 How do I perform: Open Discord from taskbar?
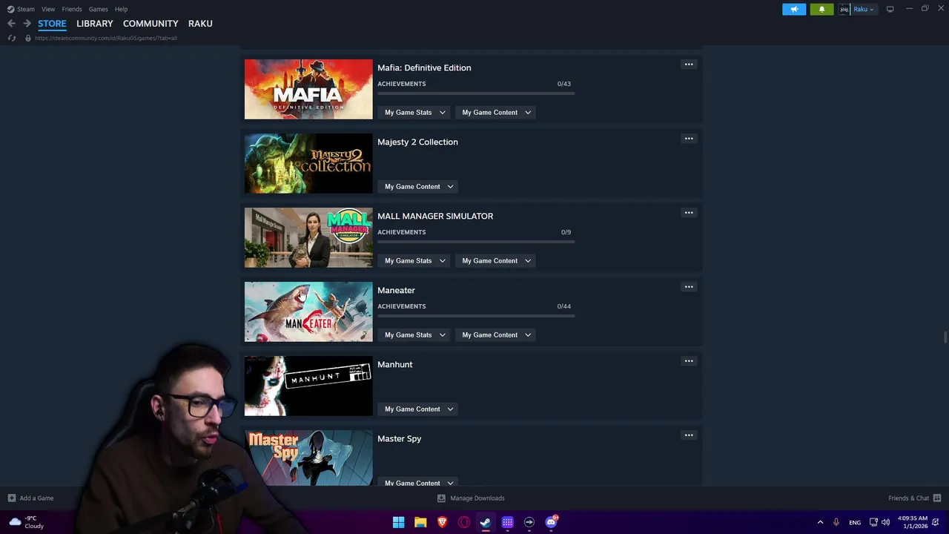click(551, 522)
